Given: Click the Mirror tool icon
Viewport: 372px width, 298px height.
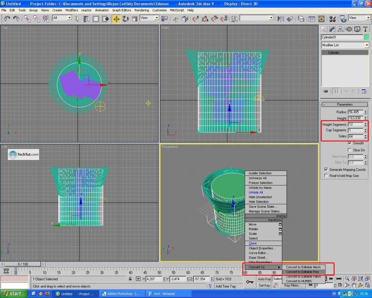Looking at the screenshot, I should coord(280,19).
